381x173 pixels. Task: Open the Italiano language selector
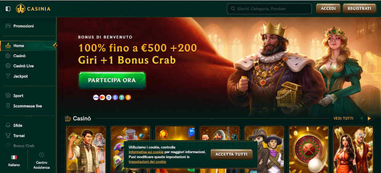click(x=14, y=161)
